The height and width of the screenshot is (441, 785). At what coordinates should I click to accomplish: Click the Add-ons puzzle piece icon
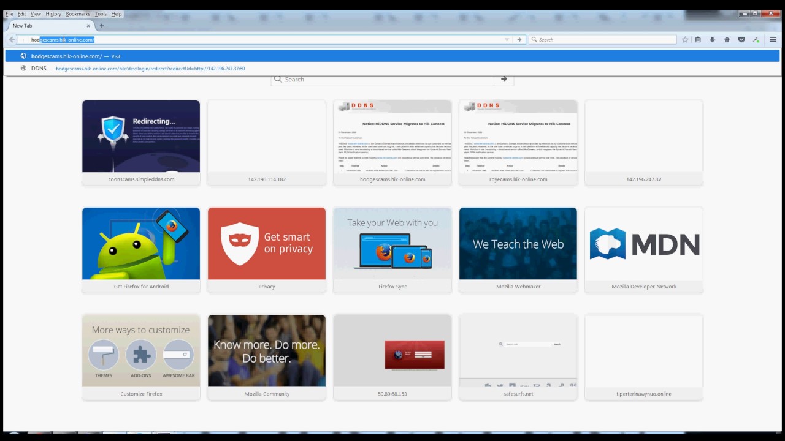141,355
